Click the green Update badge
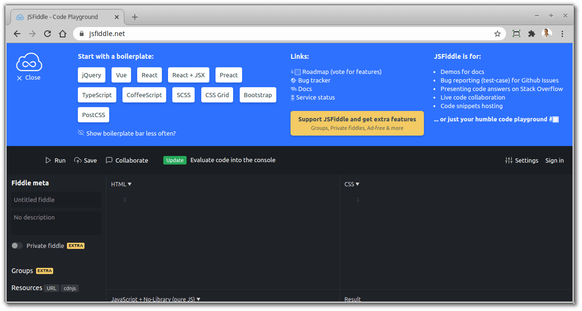This screenshot has width=582, height=311. coord(175,160)
